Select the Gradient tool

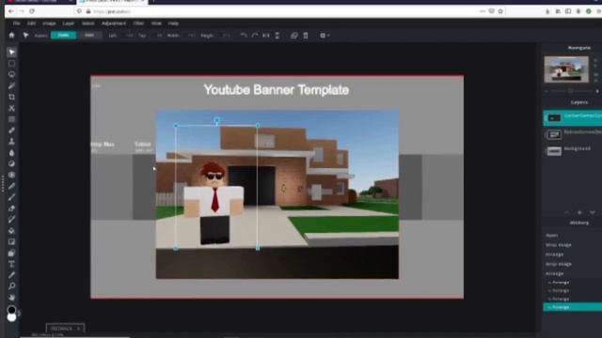[11, 242]
